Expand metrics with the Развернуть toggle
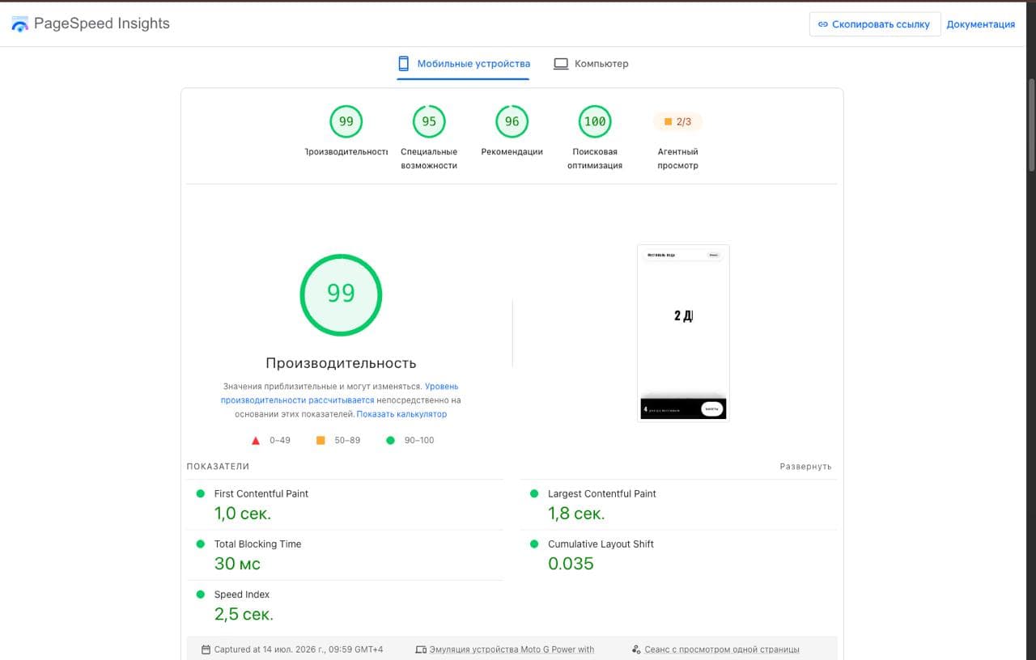The width and height of the screenshot is (1036, 660). (x=805, y=467)
